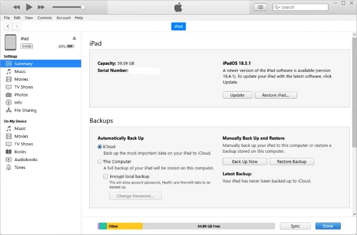The height and width of the screenshot is (235, 357).
Task: Open the Controls menu
Action: (45, 18)
